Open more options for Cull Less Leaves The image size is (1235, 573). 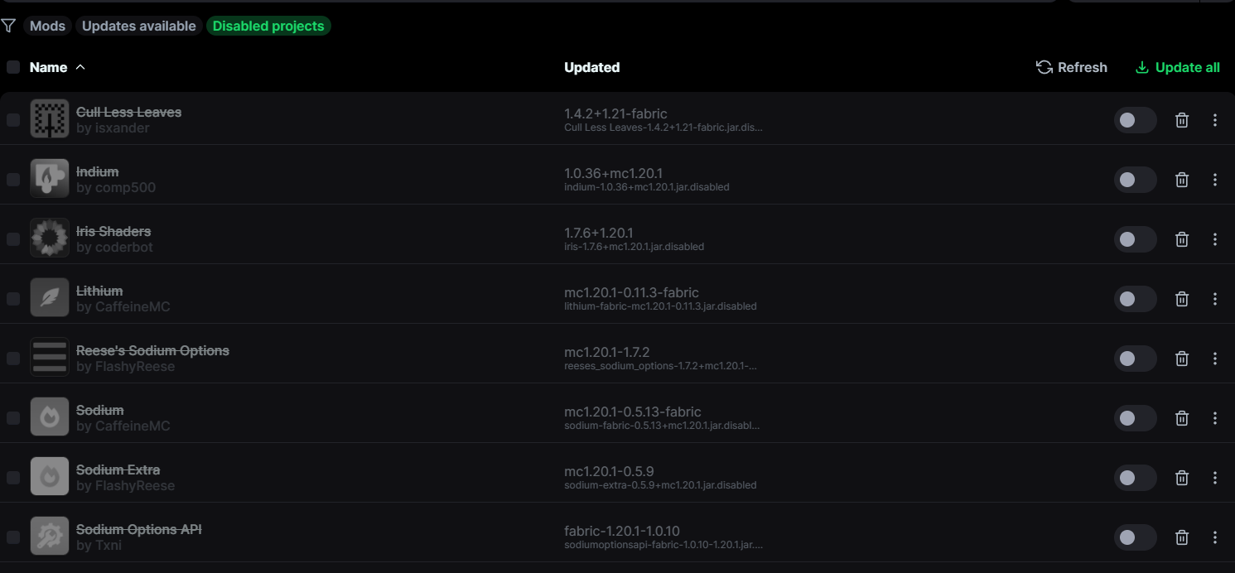(x=1215, y=120)
